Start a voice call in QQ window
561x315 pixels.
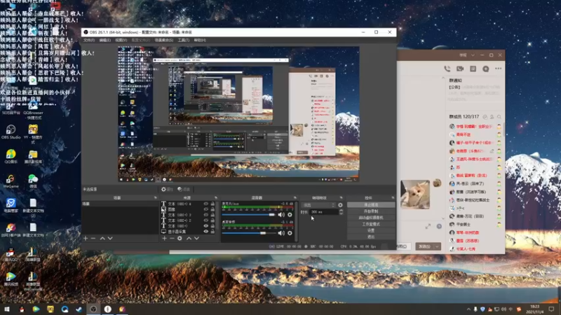click(x=447, y=69)
